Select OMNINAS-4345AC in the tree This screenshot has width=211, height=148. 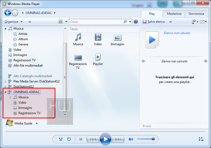pos(24,92)
